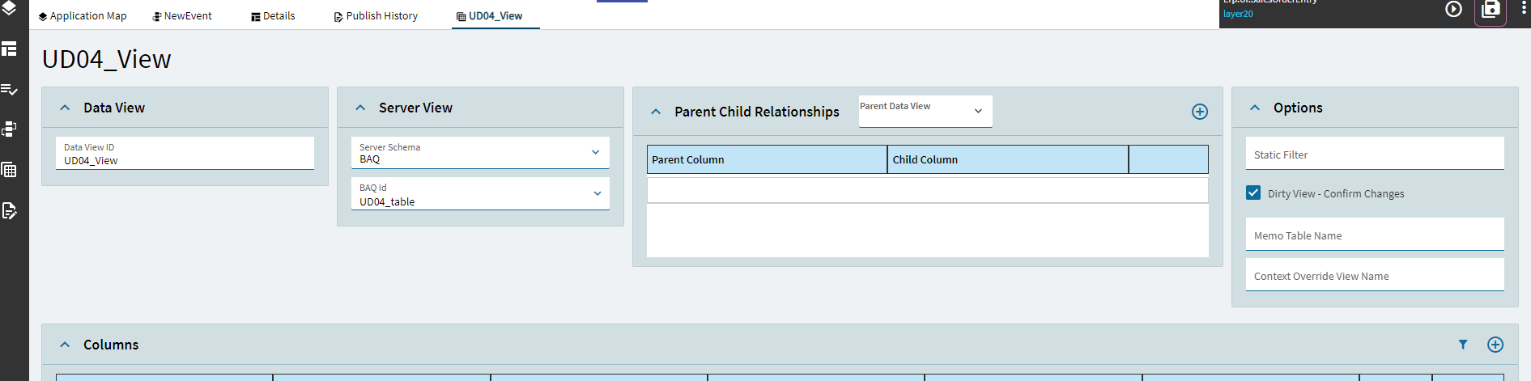Click the save layer icon
Screen dimensions: 1531x381
tap(1490, 10)
